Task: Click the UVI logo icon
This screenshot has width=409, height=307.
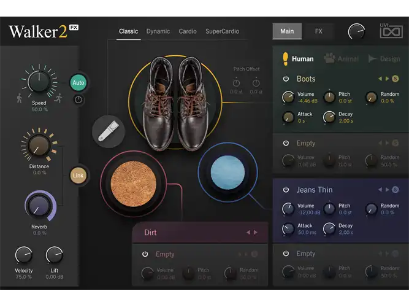Action: pos(391,31)
